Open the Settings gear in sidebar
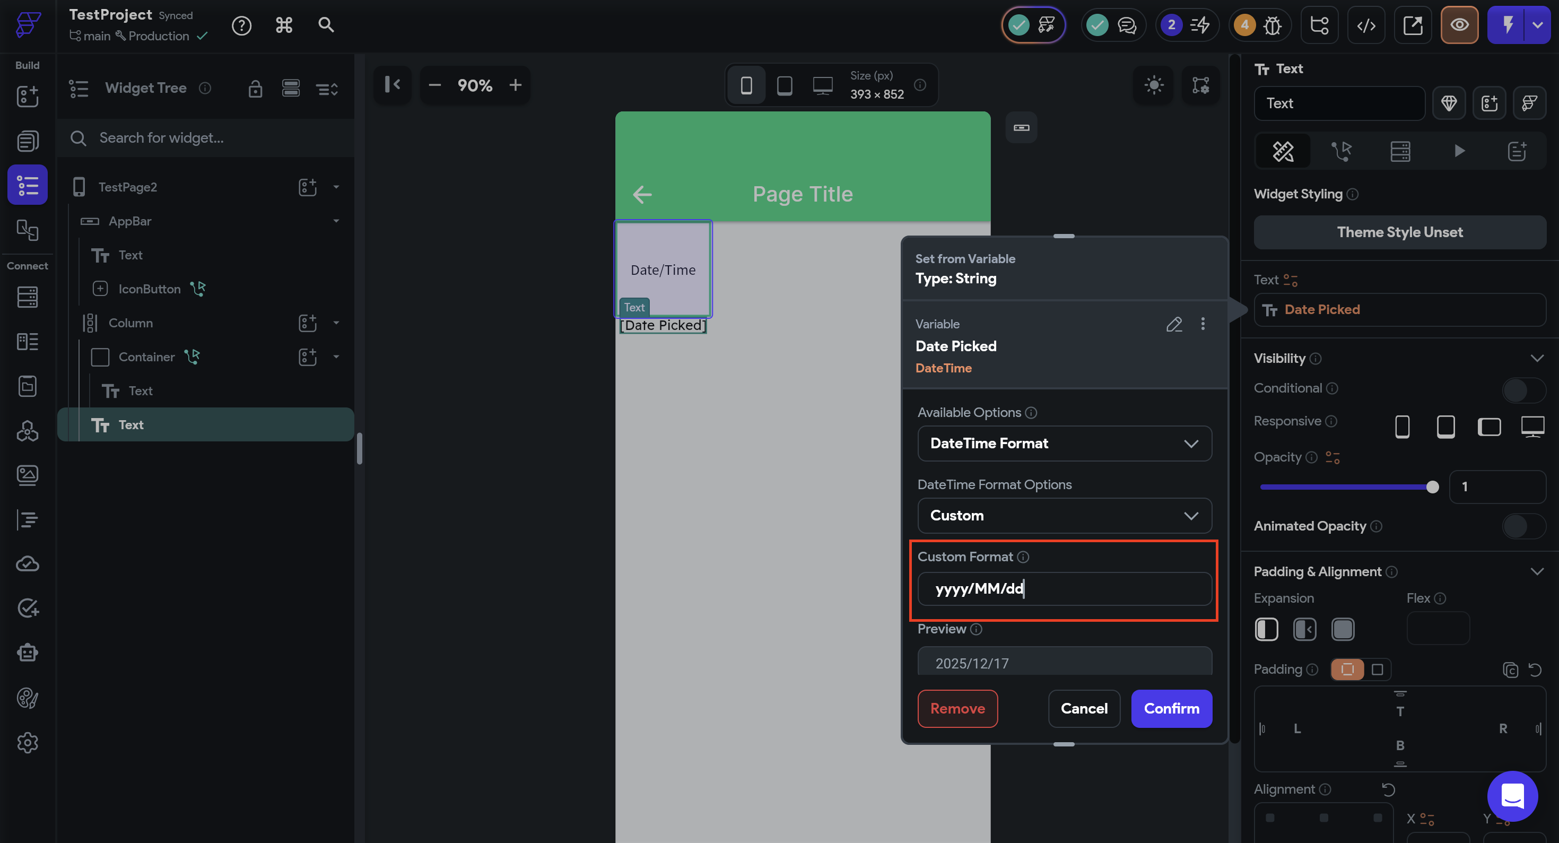 pos(27,742)
